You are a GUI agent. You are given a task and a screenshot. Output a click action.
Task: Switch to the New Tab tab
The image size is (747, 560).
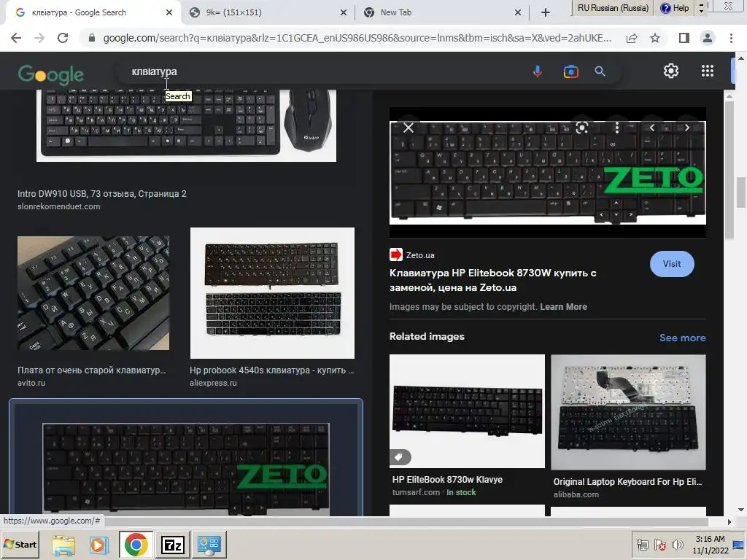[441, 12]
